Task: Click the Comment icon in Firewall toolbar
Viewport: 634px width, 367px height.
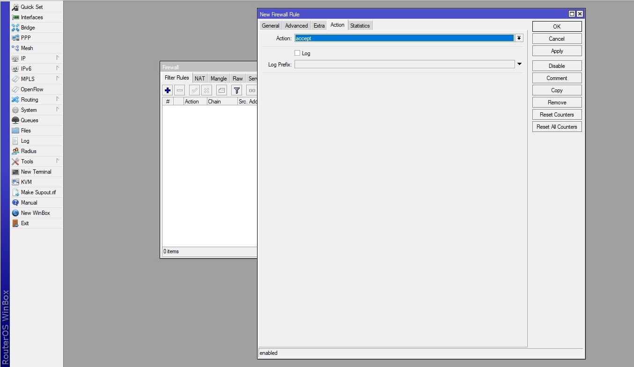Action: coord(221,90)
